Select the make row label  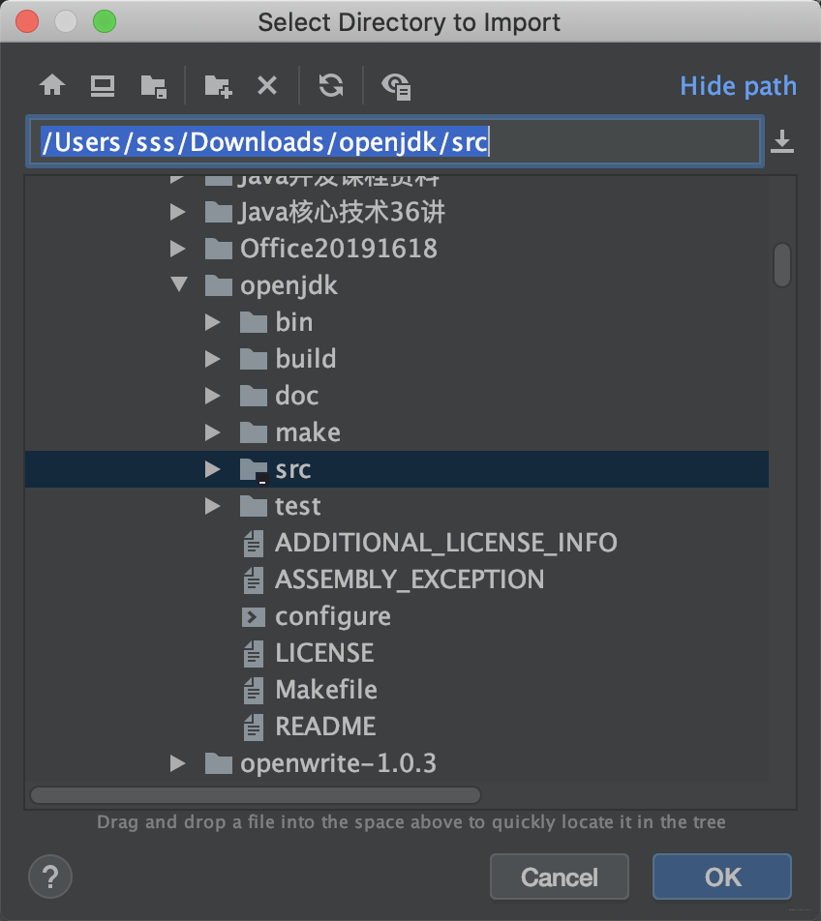[x=308, y=432]
